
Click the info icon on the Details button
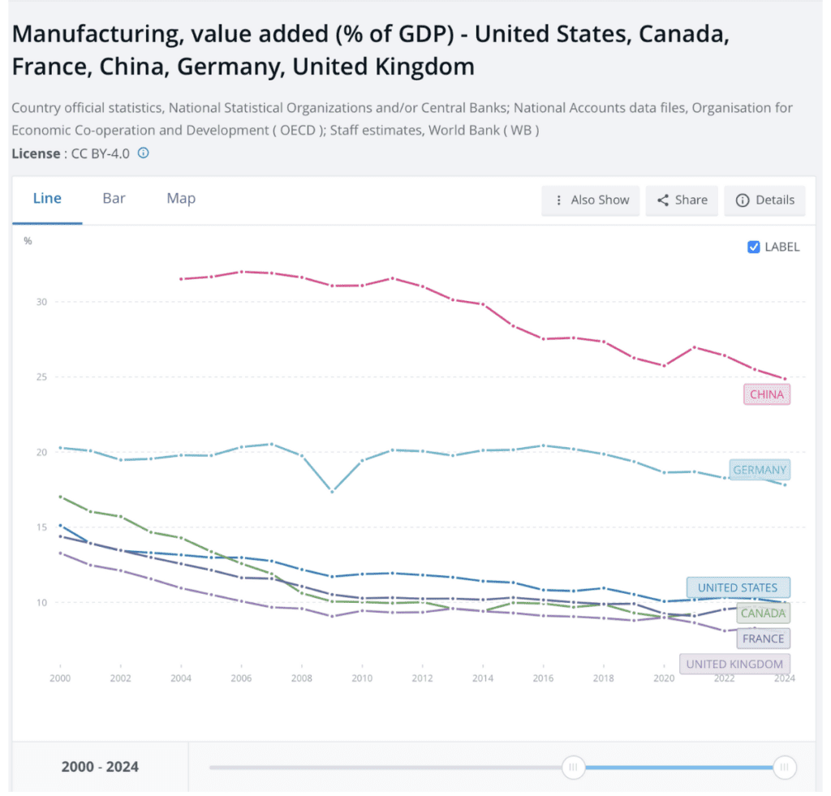click(742, 200)
